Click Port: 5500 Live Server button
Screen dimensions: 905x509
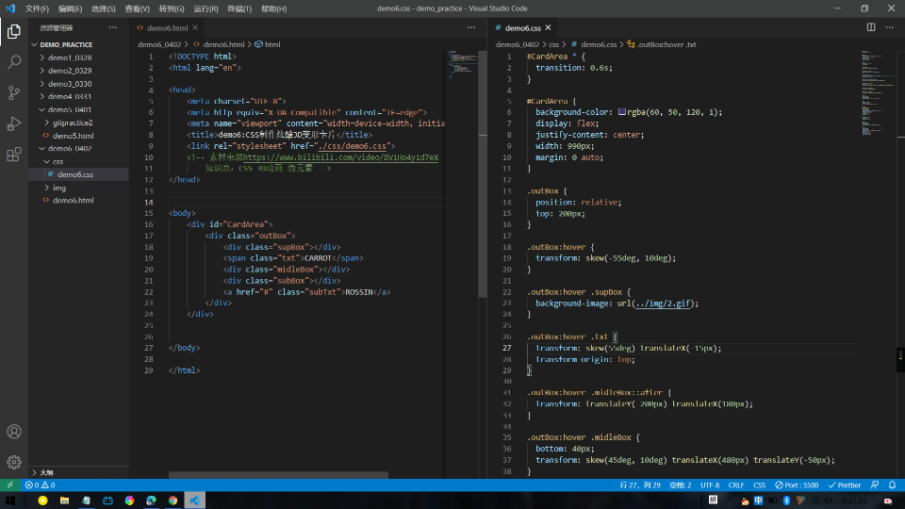coord(795,485)
